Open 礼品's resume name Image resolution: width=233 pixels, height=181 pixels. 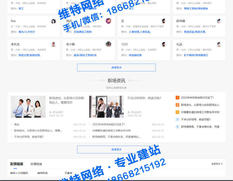[x=179, y=44]
